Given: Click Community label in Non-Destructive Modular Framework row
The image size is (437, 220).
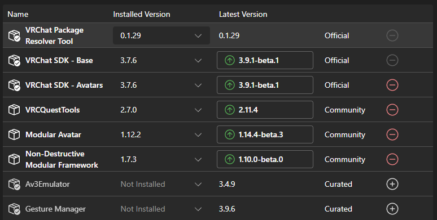Looking at the screenshot, I should (345, 159).
